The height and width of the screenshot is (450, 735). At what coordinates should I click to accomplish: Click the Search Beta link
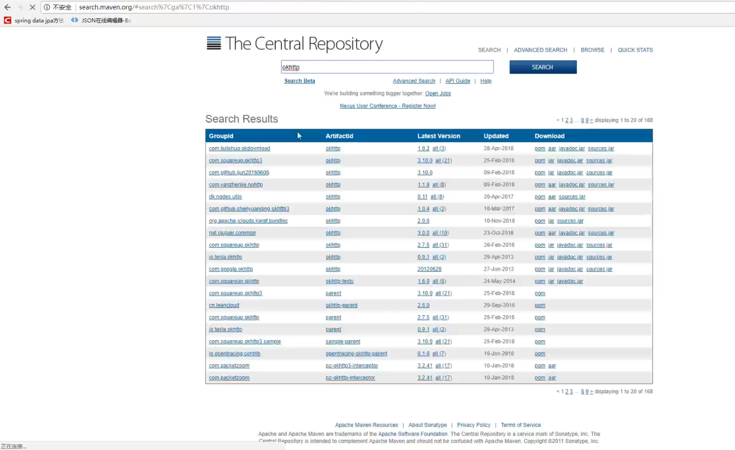point(300,81)
